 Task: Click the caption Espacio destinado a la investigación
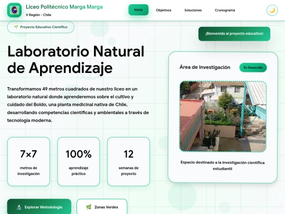(x=223, y=165)
